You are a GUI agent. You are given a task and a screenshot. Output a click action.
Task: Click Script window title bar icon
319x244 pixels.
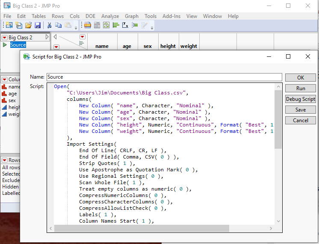click(27, 56)
